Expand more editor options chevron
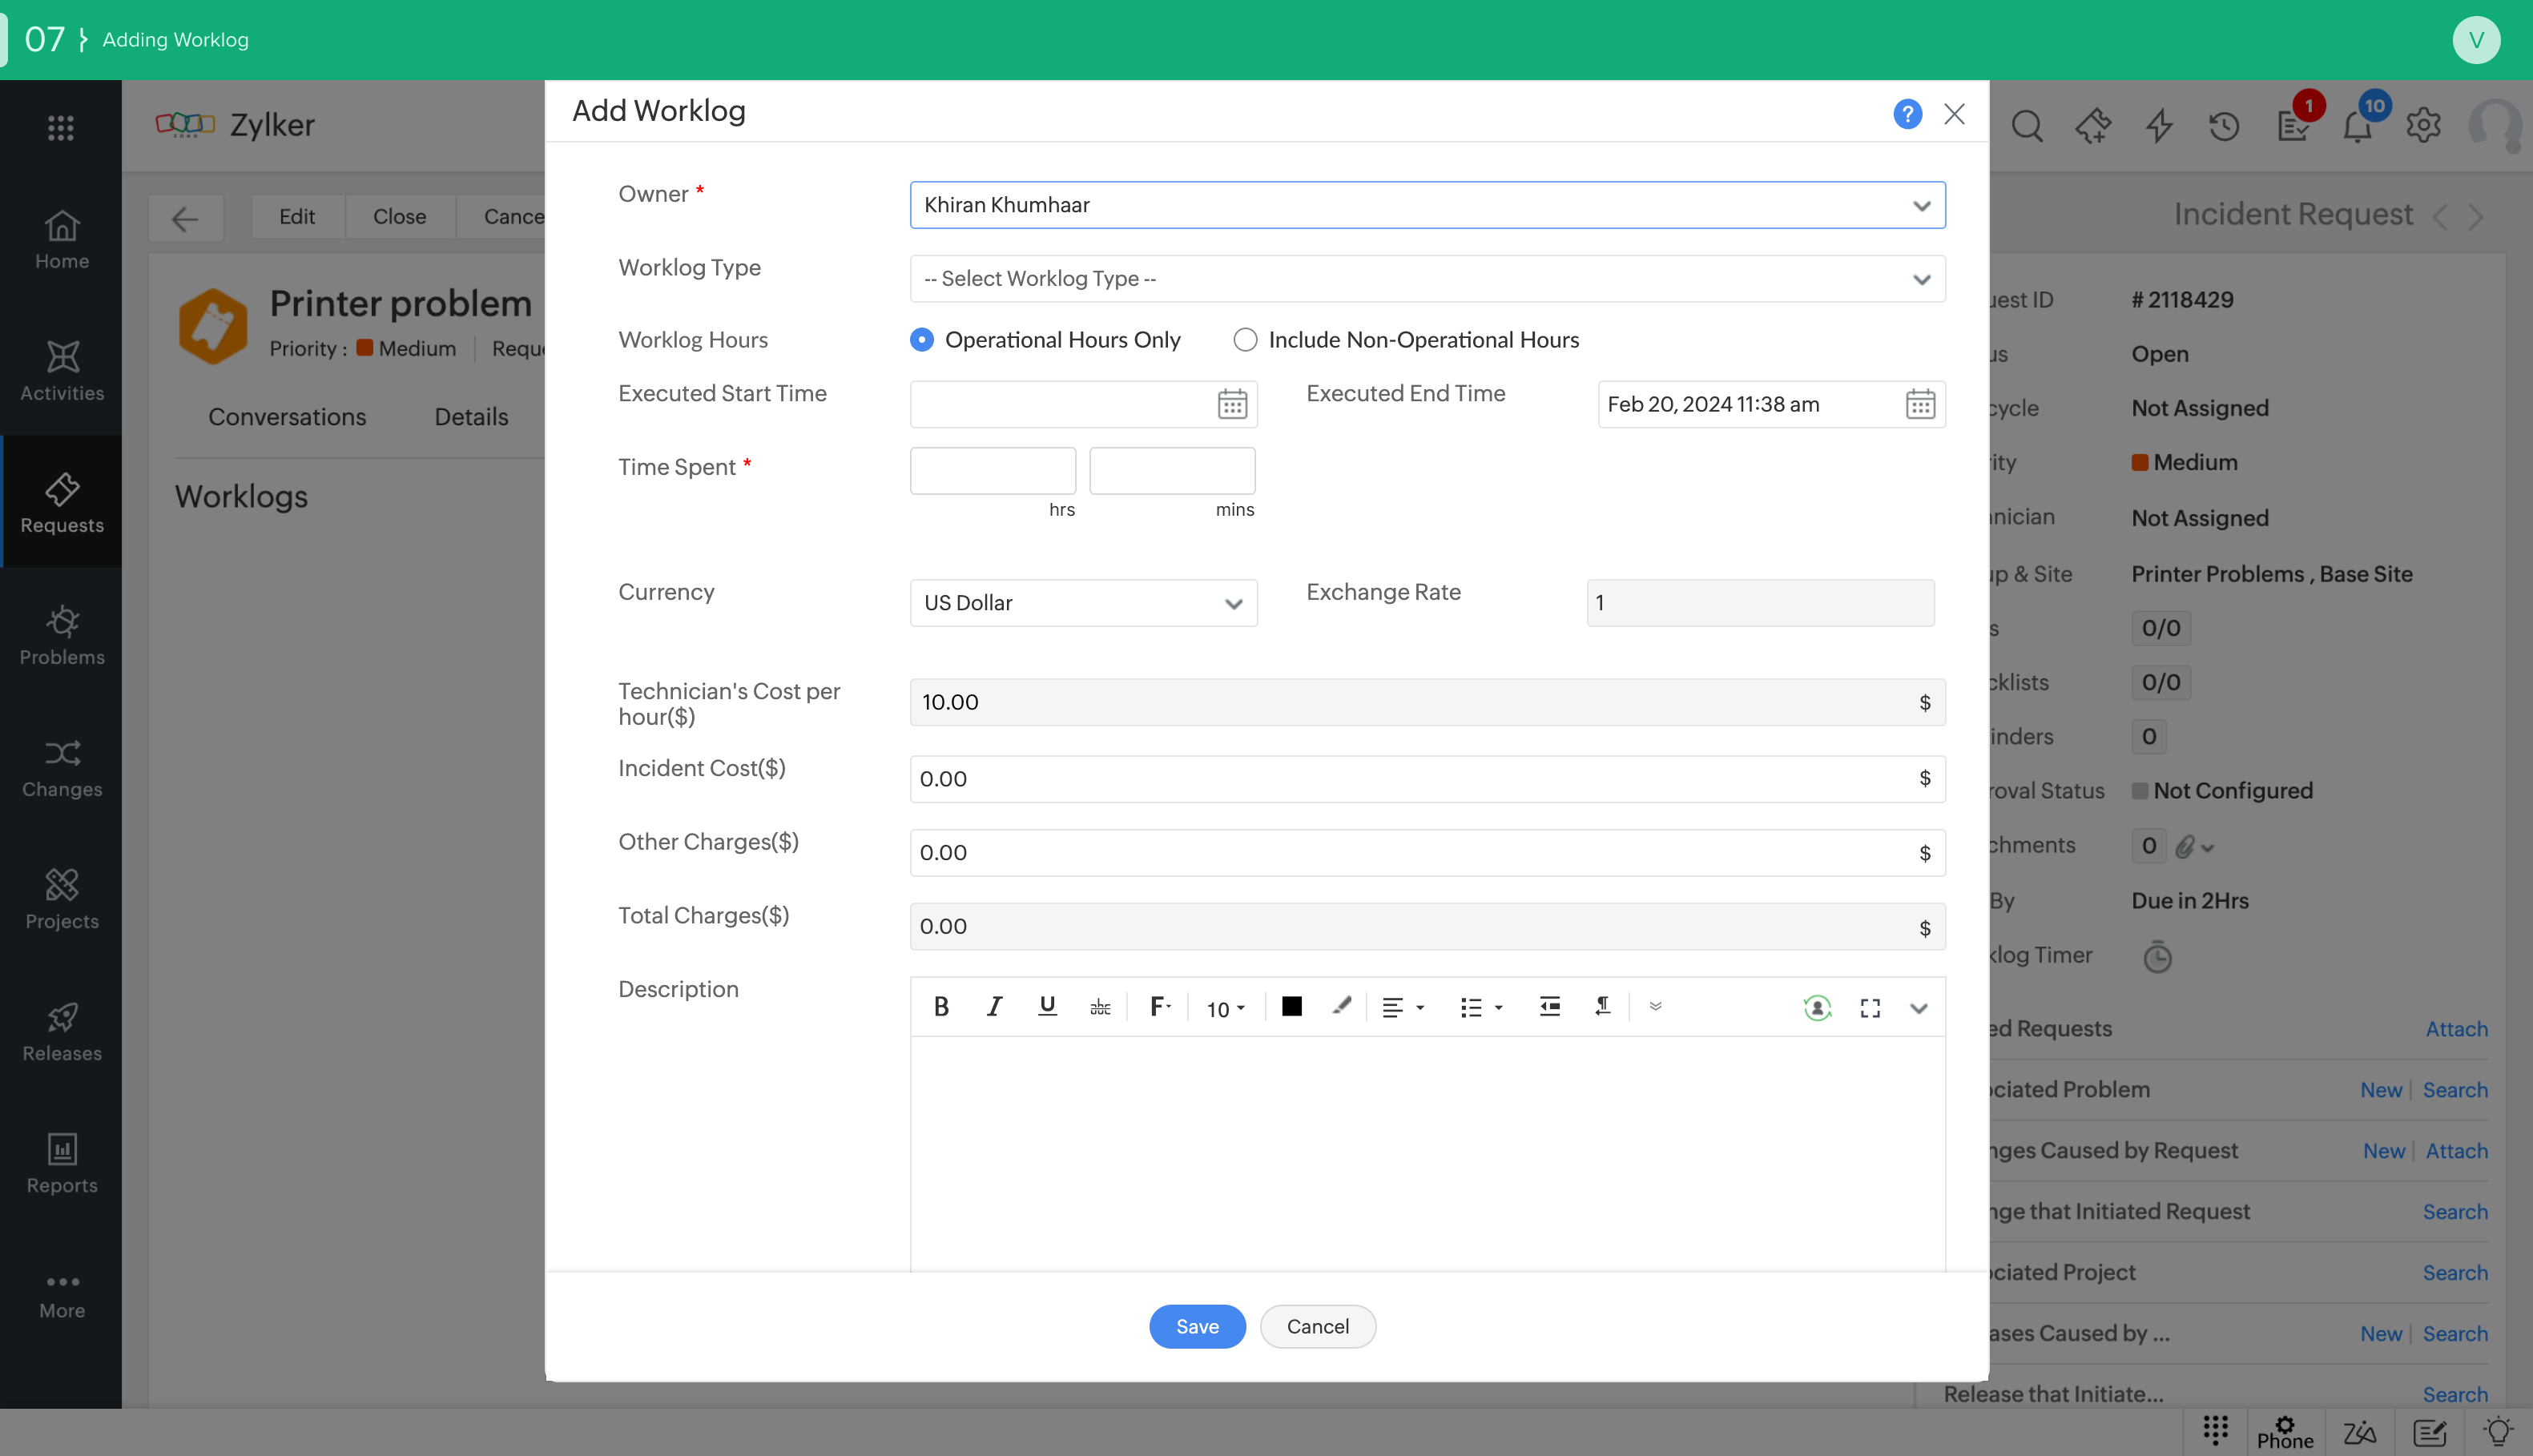This screenshot has width=2533, height=1456. [1655, 1007]
